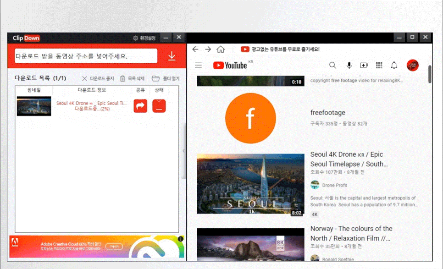This screenshot has width=443, height=269.
Task: Open the YouTube hamburger menu
Action: pyautogui.click(x=198, y=66)
